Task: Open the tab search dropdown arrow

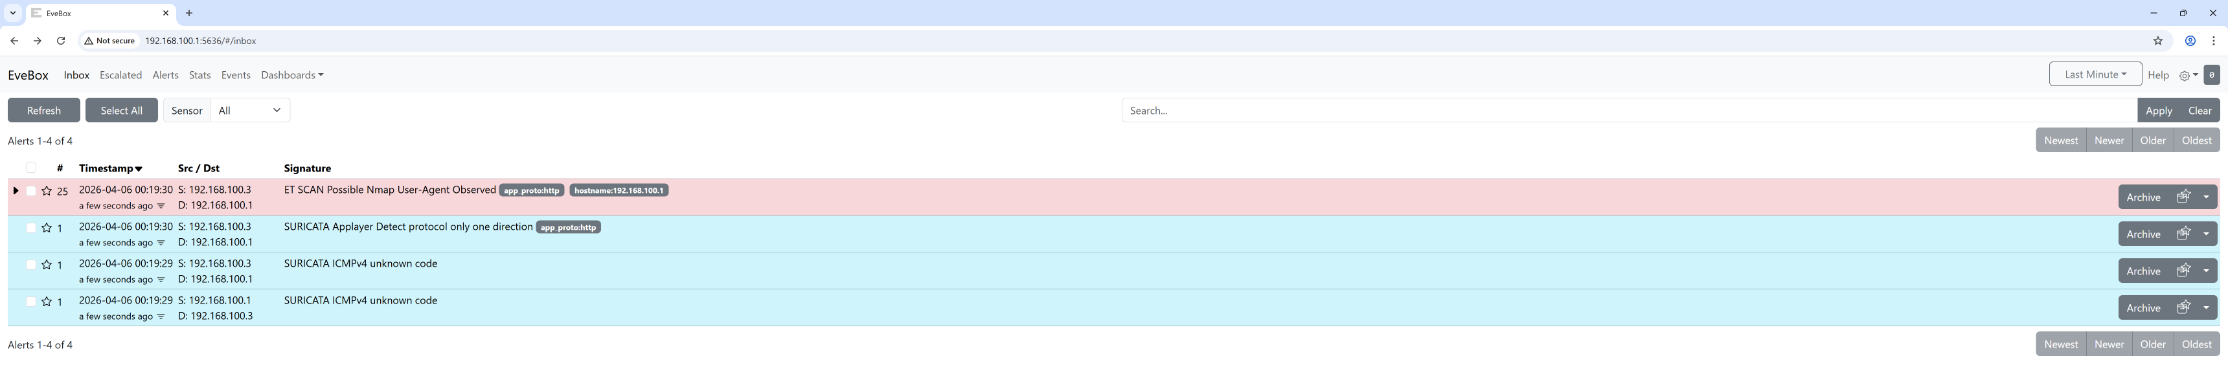Action: (13, 13)
